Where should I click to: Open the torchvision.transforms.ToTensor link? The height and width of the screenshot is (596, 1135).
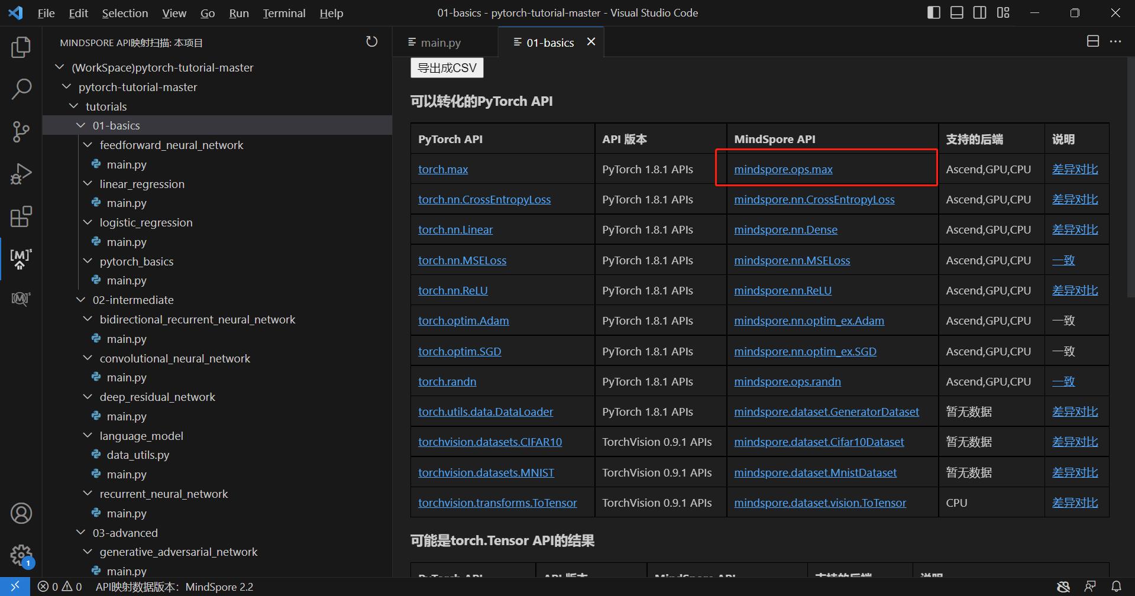pos(497,503)
